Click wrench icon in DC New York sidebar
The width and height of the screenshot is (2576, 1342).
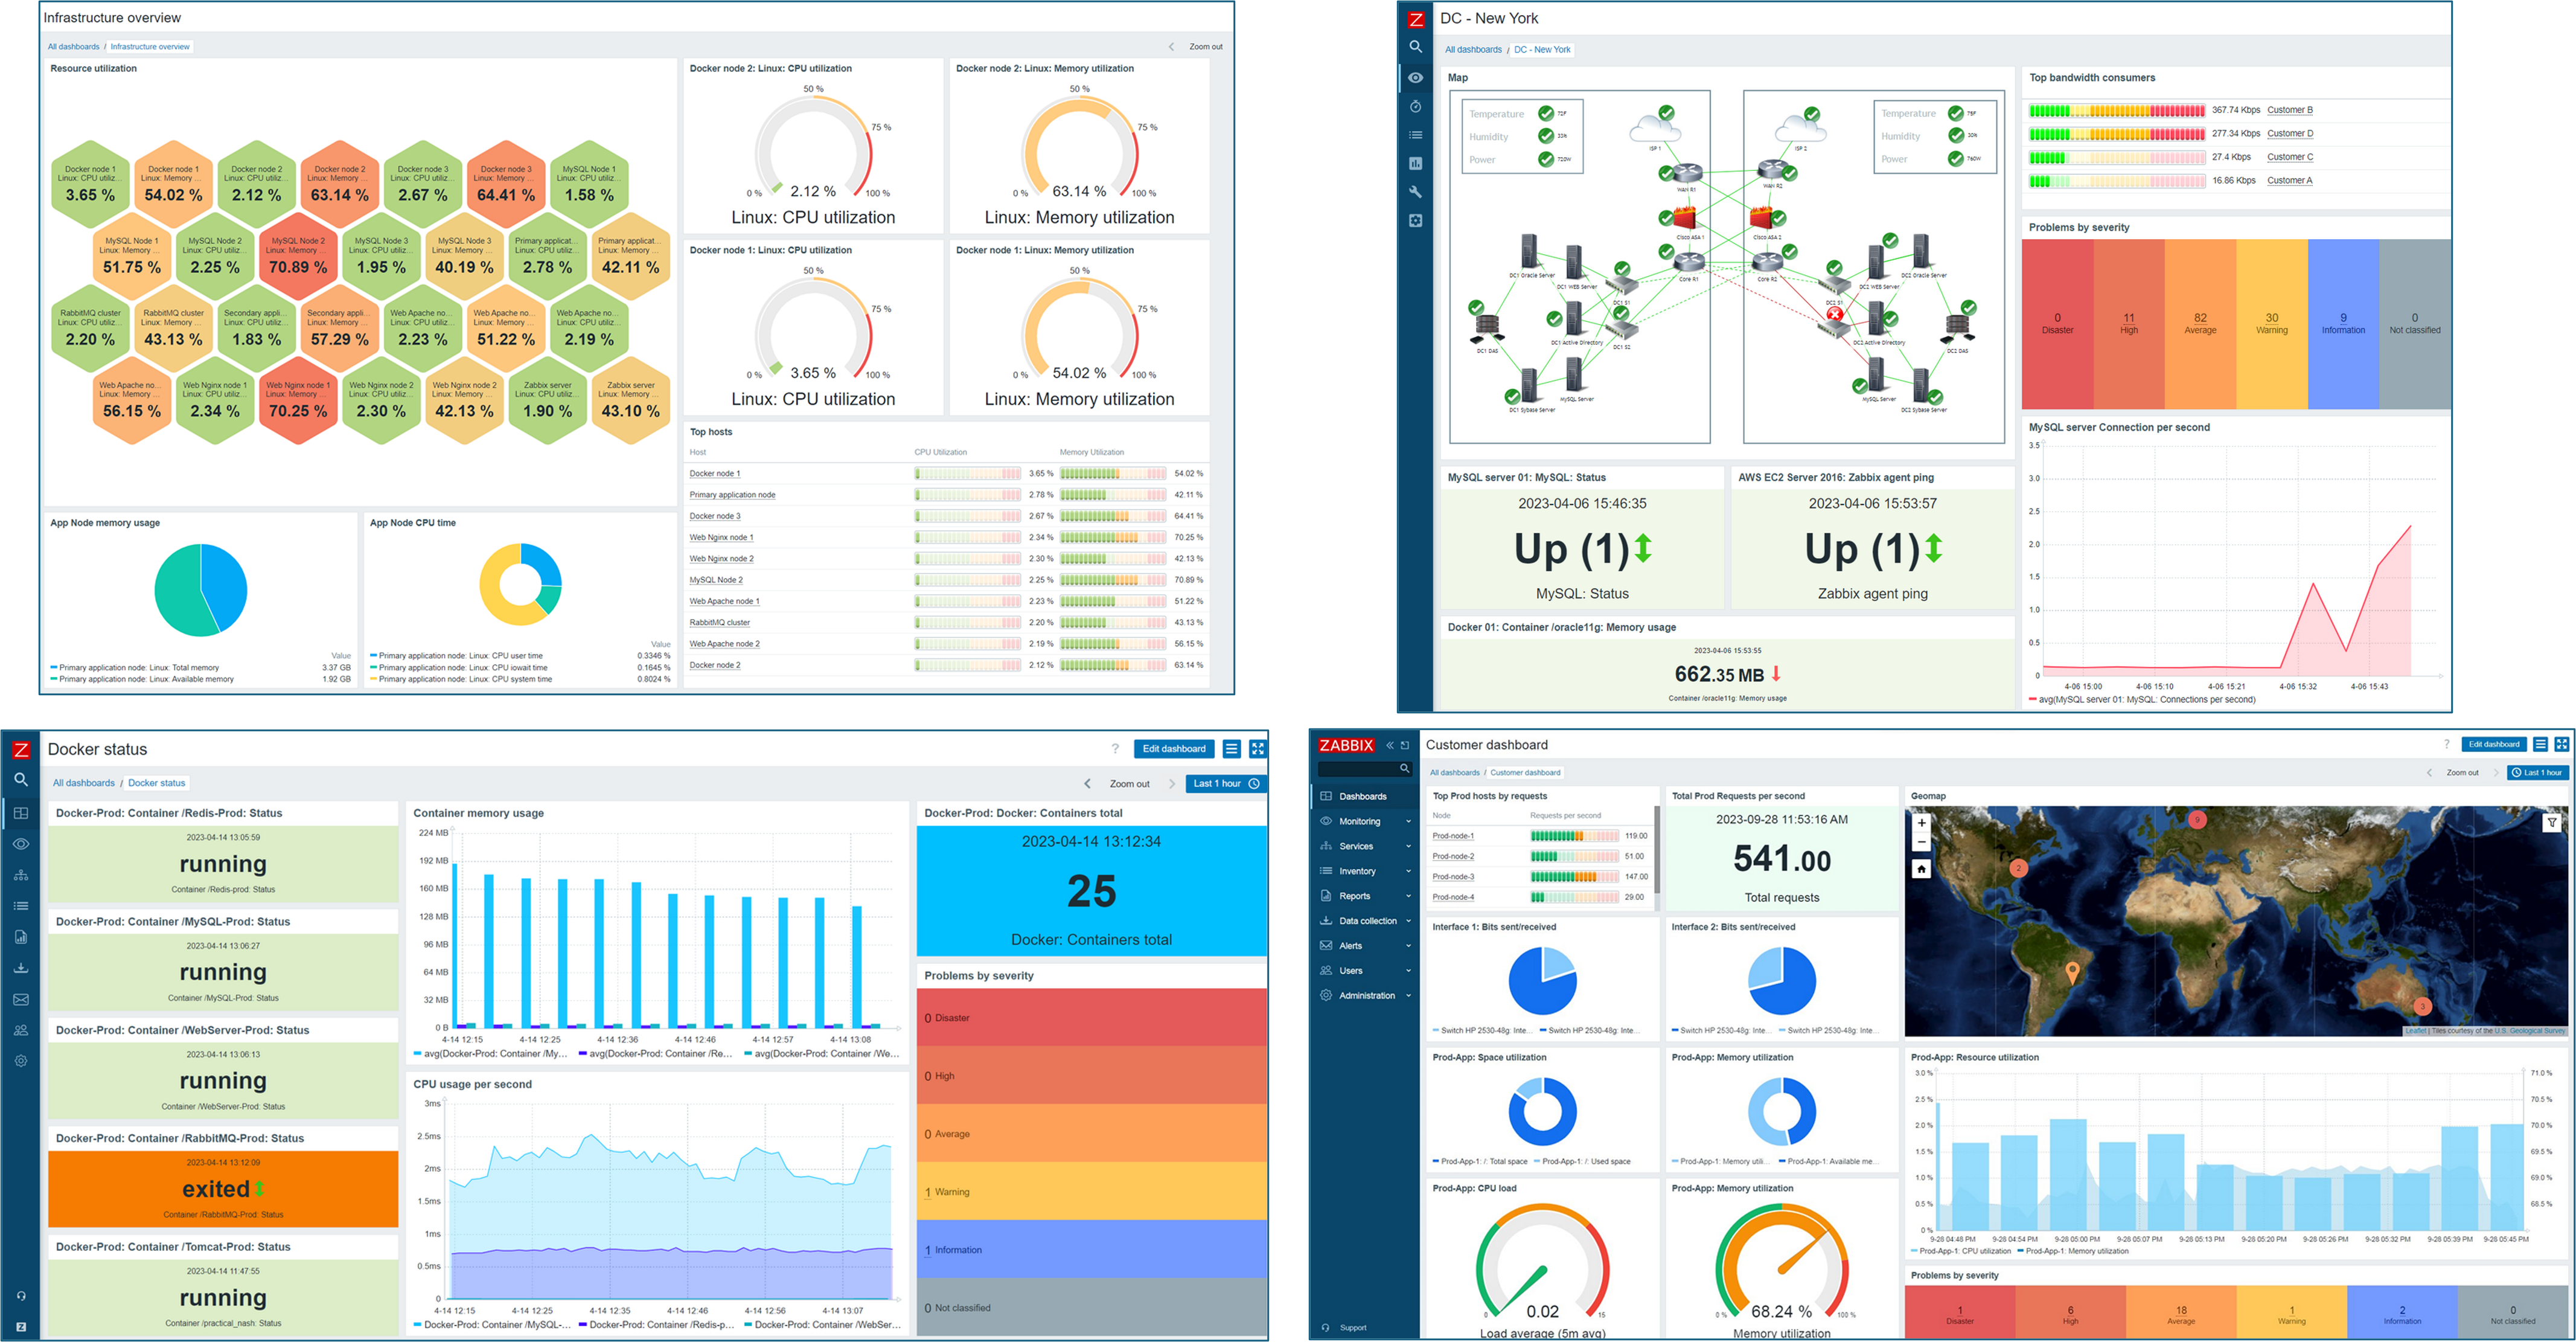coord(1415,192)
